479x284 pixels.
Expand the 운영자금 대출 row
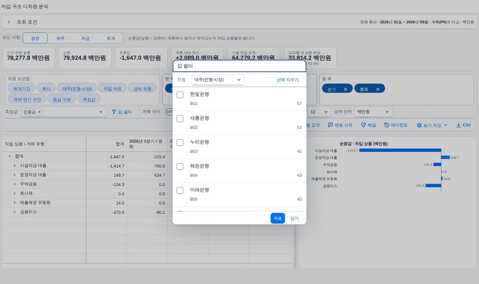point(14,175)
